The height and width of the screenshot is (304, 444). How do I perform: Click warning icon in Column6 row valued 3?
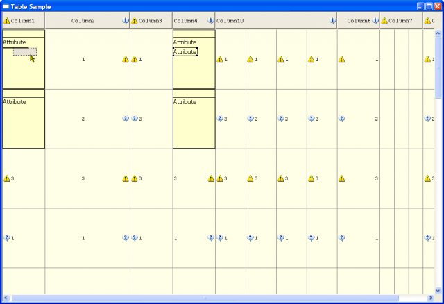tap(342, 178)
